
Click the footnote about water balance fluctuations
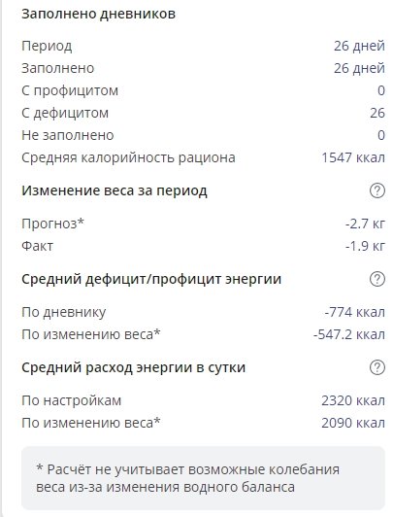(187, 478)
